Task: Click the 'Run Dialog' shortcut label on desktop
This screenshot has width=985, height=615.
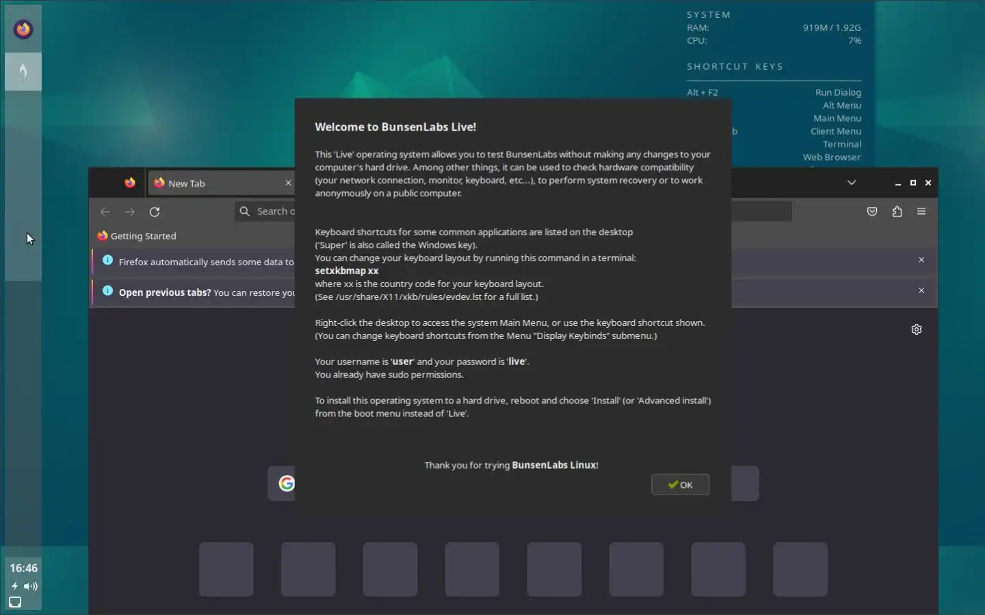Action: point(838,92)
